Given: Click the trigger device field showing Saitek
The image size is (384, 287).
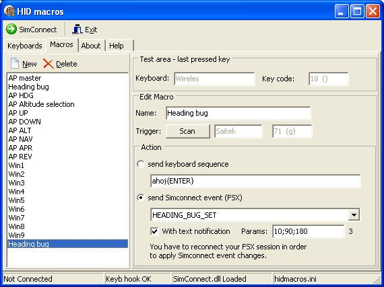Looking at the screenshot, I should tap(238, 131).
